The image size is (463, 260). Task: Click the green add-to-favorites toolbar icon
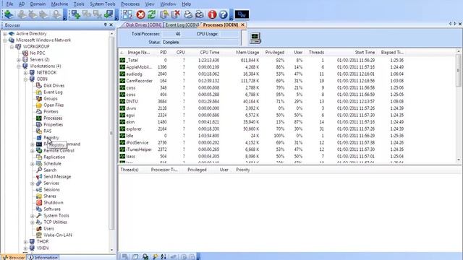pyautogui.click(x=9, y=14)
